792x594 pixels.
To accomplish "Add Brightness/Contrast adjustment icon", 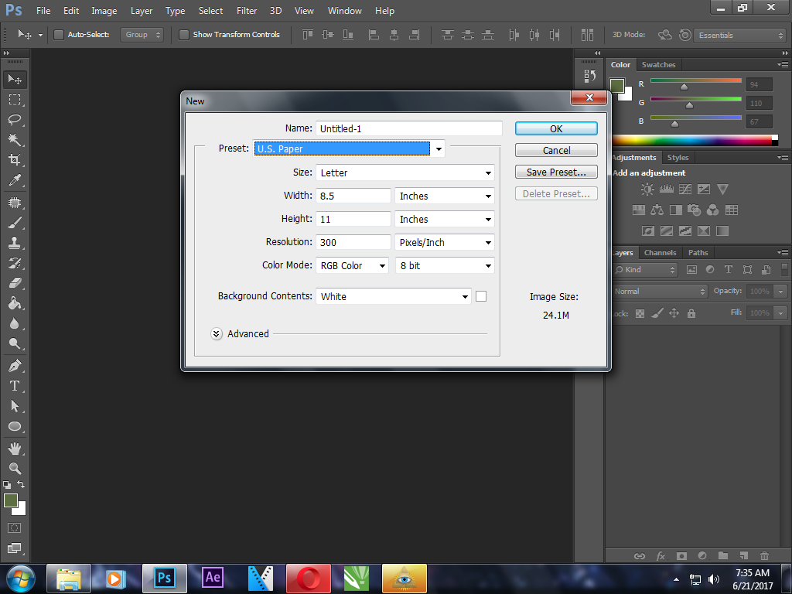I will (x=647, y=189).
